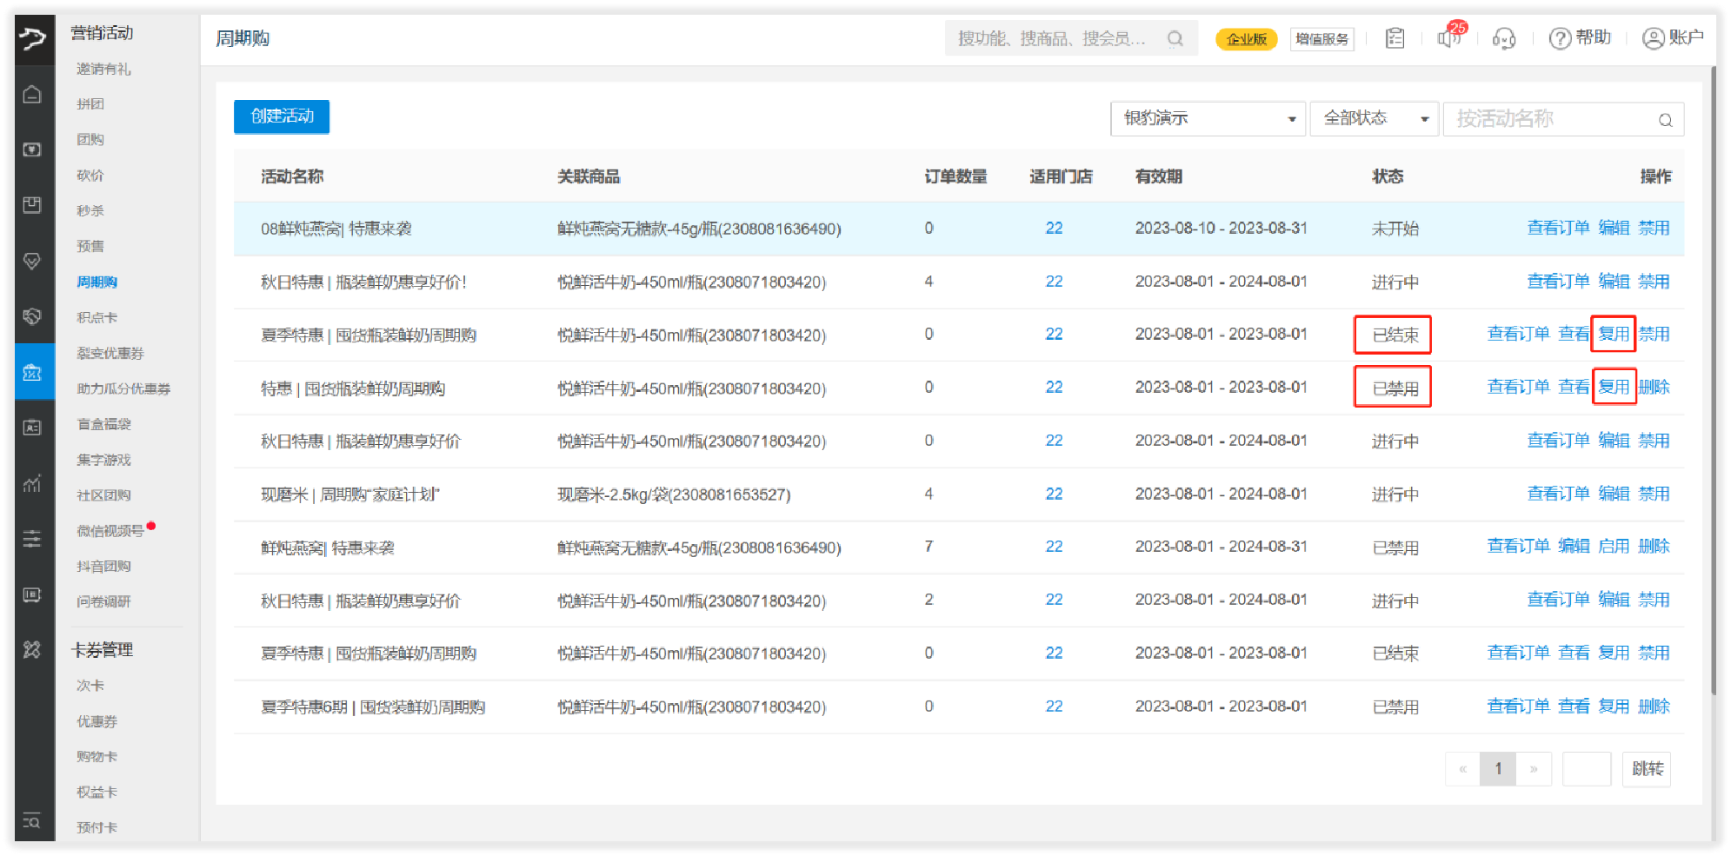Click the statistics chart icon in sidebar
Image resolution: width=1731 pixels, height=856 pixels.
pyautogui.click(x=32, y=483)
